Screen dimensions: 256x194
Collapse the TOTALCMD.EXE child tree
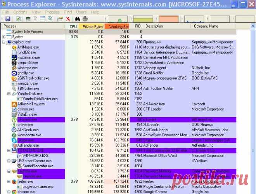[9, 151]
